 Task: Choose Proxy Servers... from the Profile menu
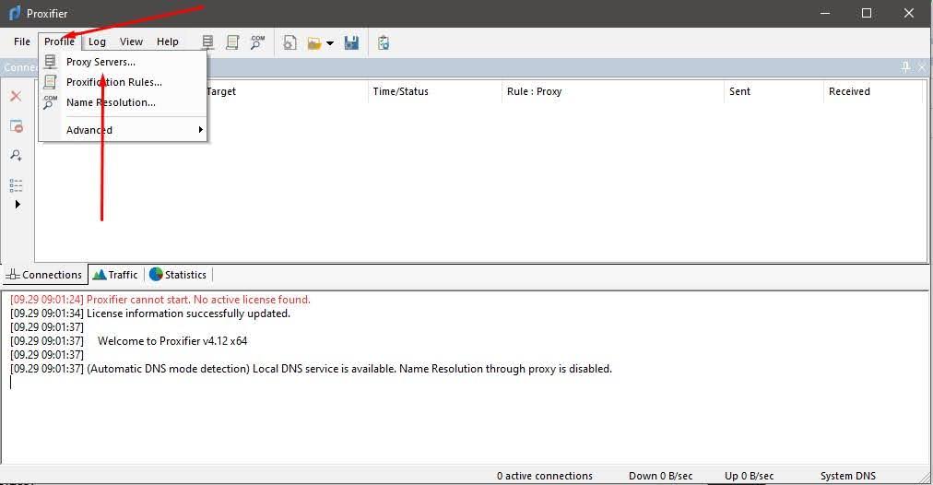point(124,62)
